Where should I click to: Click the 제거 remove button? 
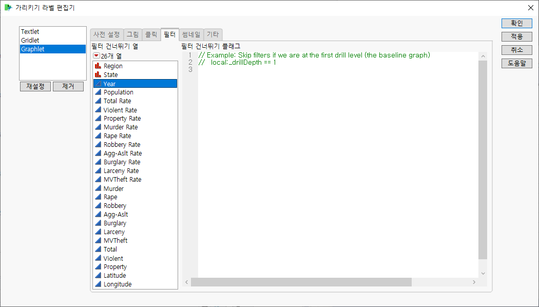click(x=68, y=86)
